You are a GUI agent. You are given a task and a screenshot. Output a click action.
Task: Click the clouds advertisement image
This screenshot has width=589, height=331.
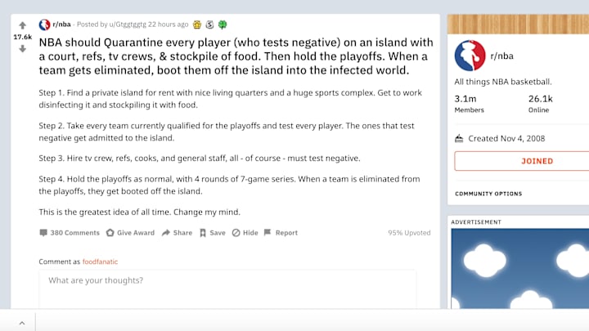click(x=520, y=268)
